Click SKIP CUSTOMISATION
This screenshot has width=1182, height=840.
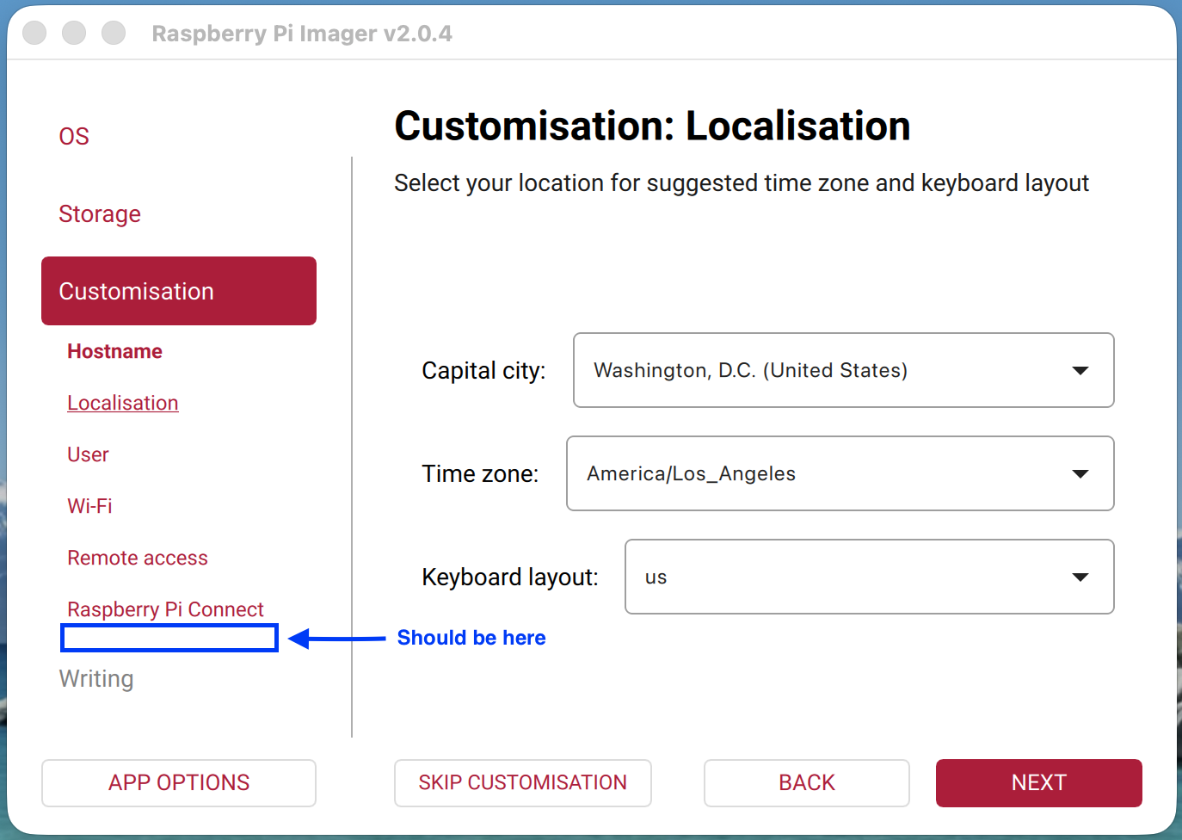tap(522, 783)
